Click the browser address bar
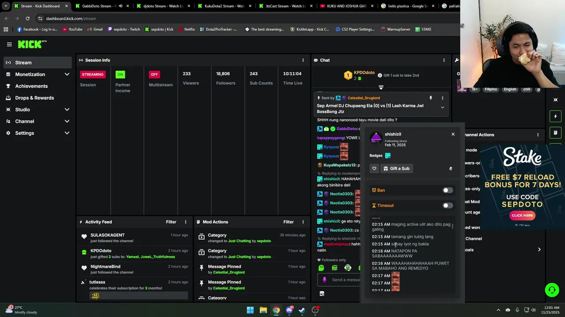The image size is (565, 317). coord(247,18)
